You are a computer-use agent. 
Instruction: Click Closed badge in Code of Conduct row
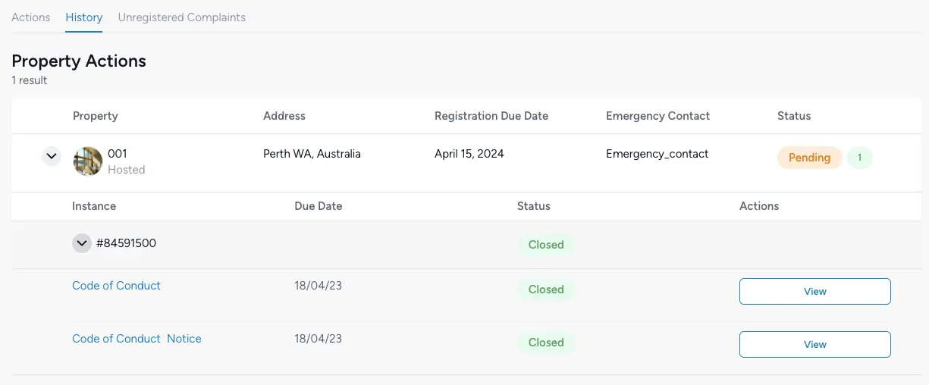[546, 290]
